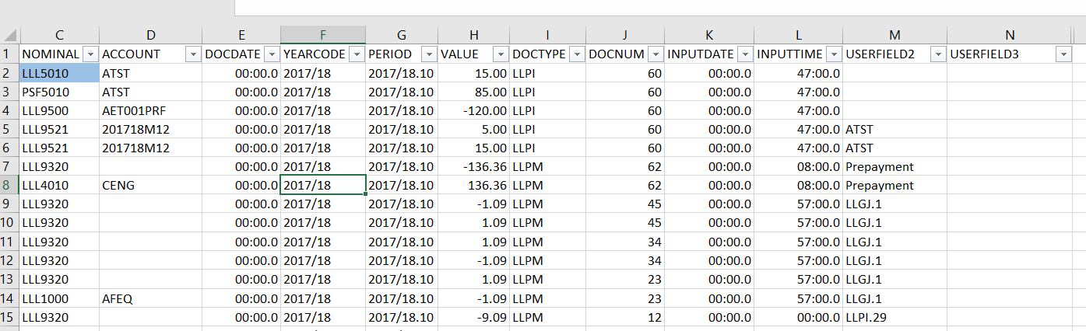Open the USERFIELD3 filter dropdown
Viewport: 1086px width, 331px height.
point(1064,54)
